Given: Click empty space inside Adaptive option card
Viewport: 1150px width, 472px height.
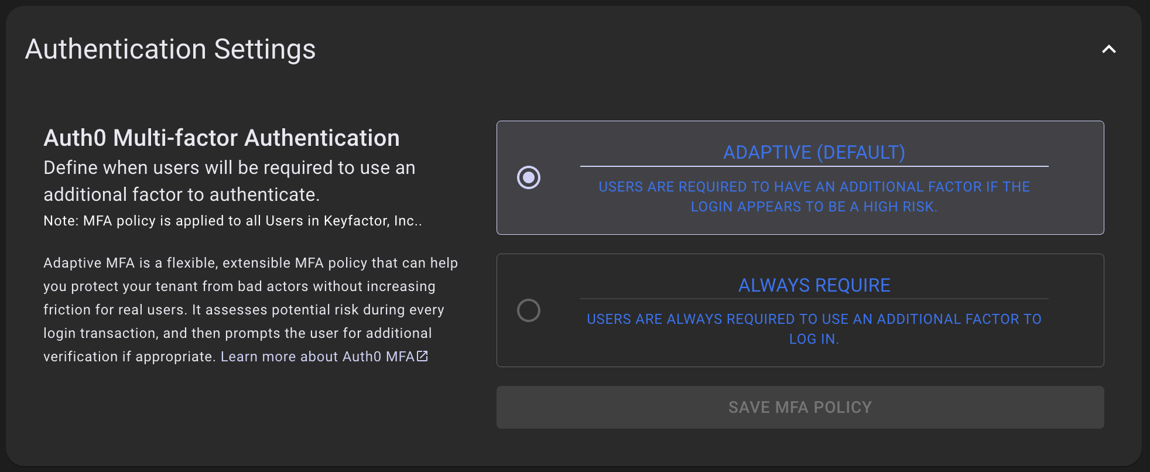Looking at the screenshot, I should click(x=1072, y=217).
